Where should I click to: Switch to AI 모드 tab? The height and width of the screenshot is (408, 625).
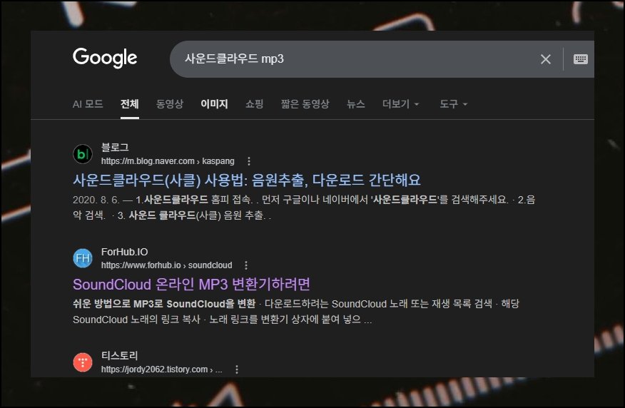88,104
